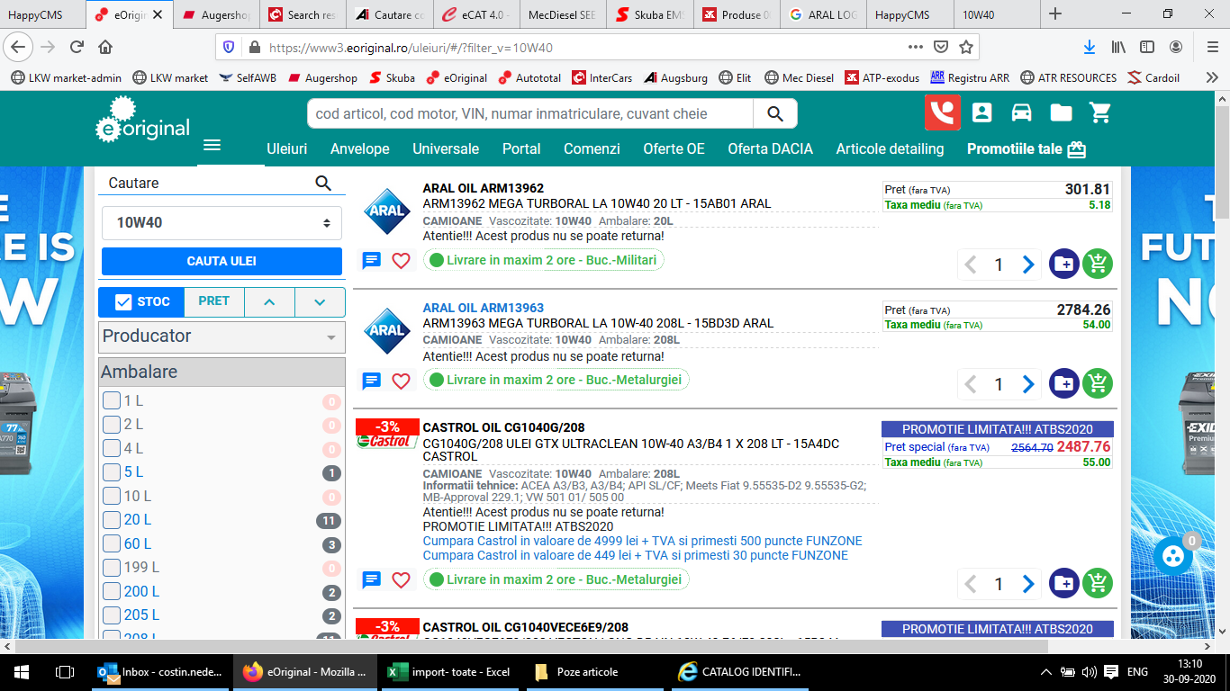The width and height of the screenshot is (1230, 691).
Task: Go to Firefox home page icon
Action: click(x=105, y=47)
